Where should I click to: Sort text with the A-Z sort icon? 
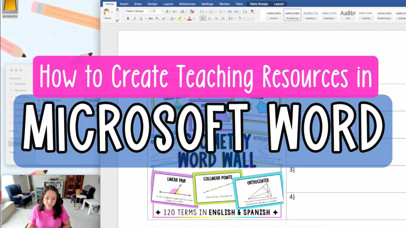coord(245,11)
